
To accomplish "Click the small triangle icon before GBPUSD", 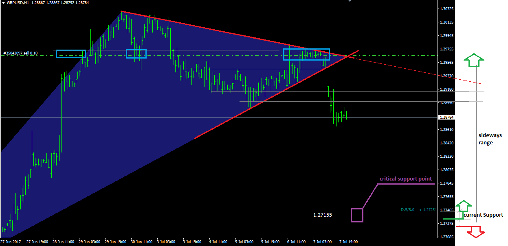I will pyautogui.click(x=3, y=2).
